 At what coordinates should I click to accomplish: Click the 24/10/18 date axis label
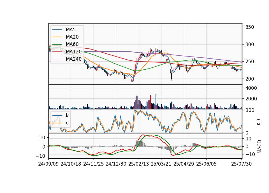71,164
